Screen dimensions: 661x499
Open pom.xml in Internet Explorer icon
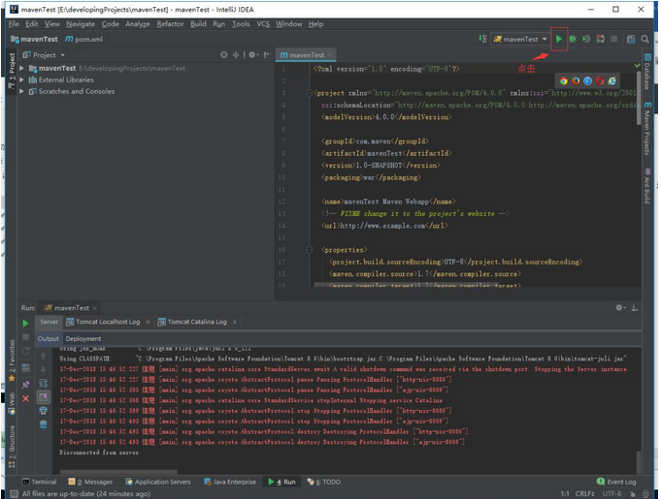[611, 80]
